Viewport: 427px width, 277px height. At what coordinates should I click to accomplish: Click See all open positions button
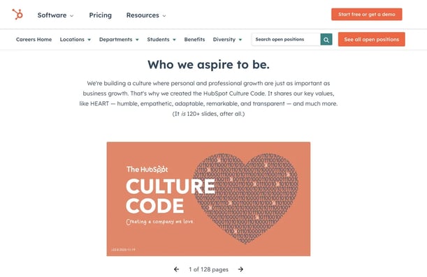[372, 39]
